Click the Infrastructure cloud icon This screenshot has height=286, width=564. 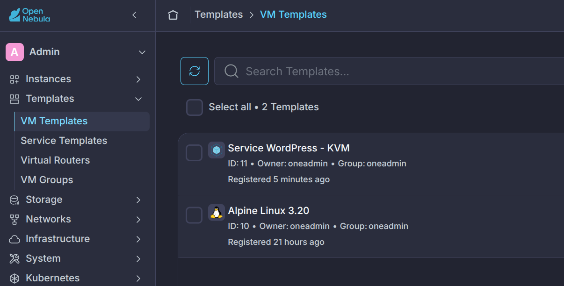14,239
